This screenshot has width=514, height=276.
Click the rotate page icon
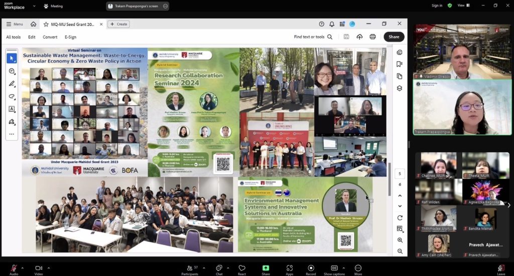(x=400, y=218)
